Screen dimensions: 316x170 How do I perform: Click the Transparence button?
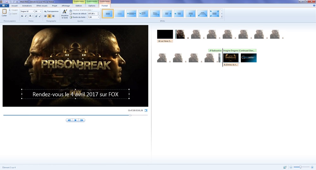pos(51,11)
